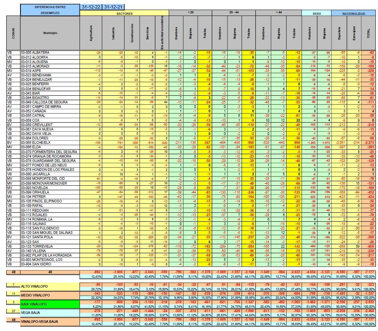Click the Servicios column header
The image size is (378, 331).
coord(148,33)
